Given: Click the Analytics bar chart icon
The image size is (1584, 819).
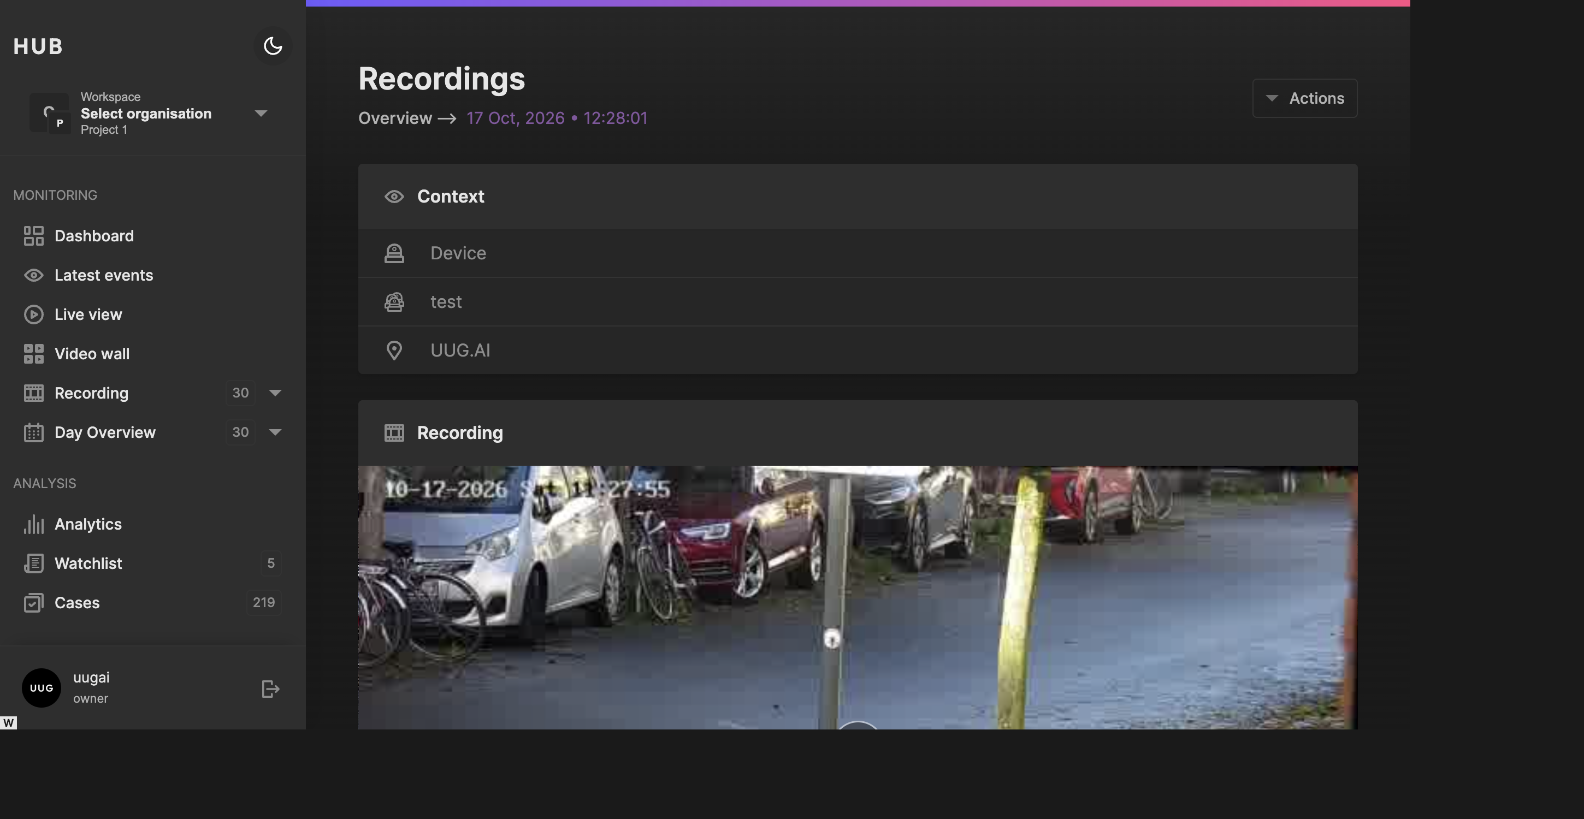Looking at the screenshot, I should (x=34, y=525).
